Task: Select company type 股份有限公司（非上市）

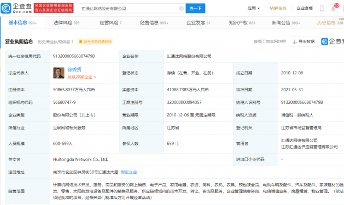Action: coord(74,115)
